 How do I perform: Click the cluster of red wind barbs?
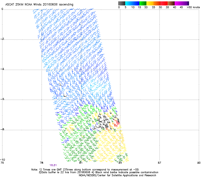tap(117, 123)
